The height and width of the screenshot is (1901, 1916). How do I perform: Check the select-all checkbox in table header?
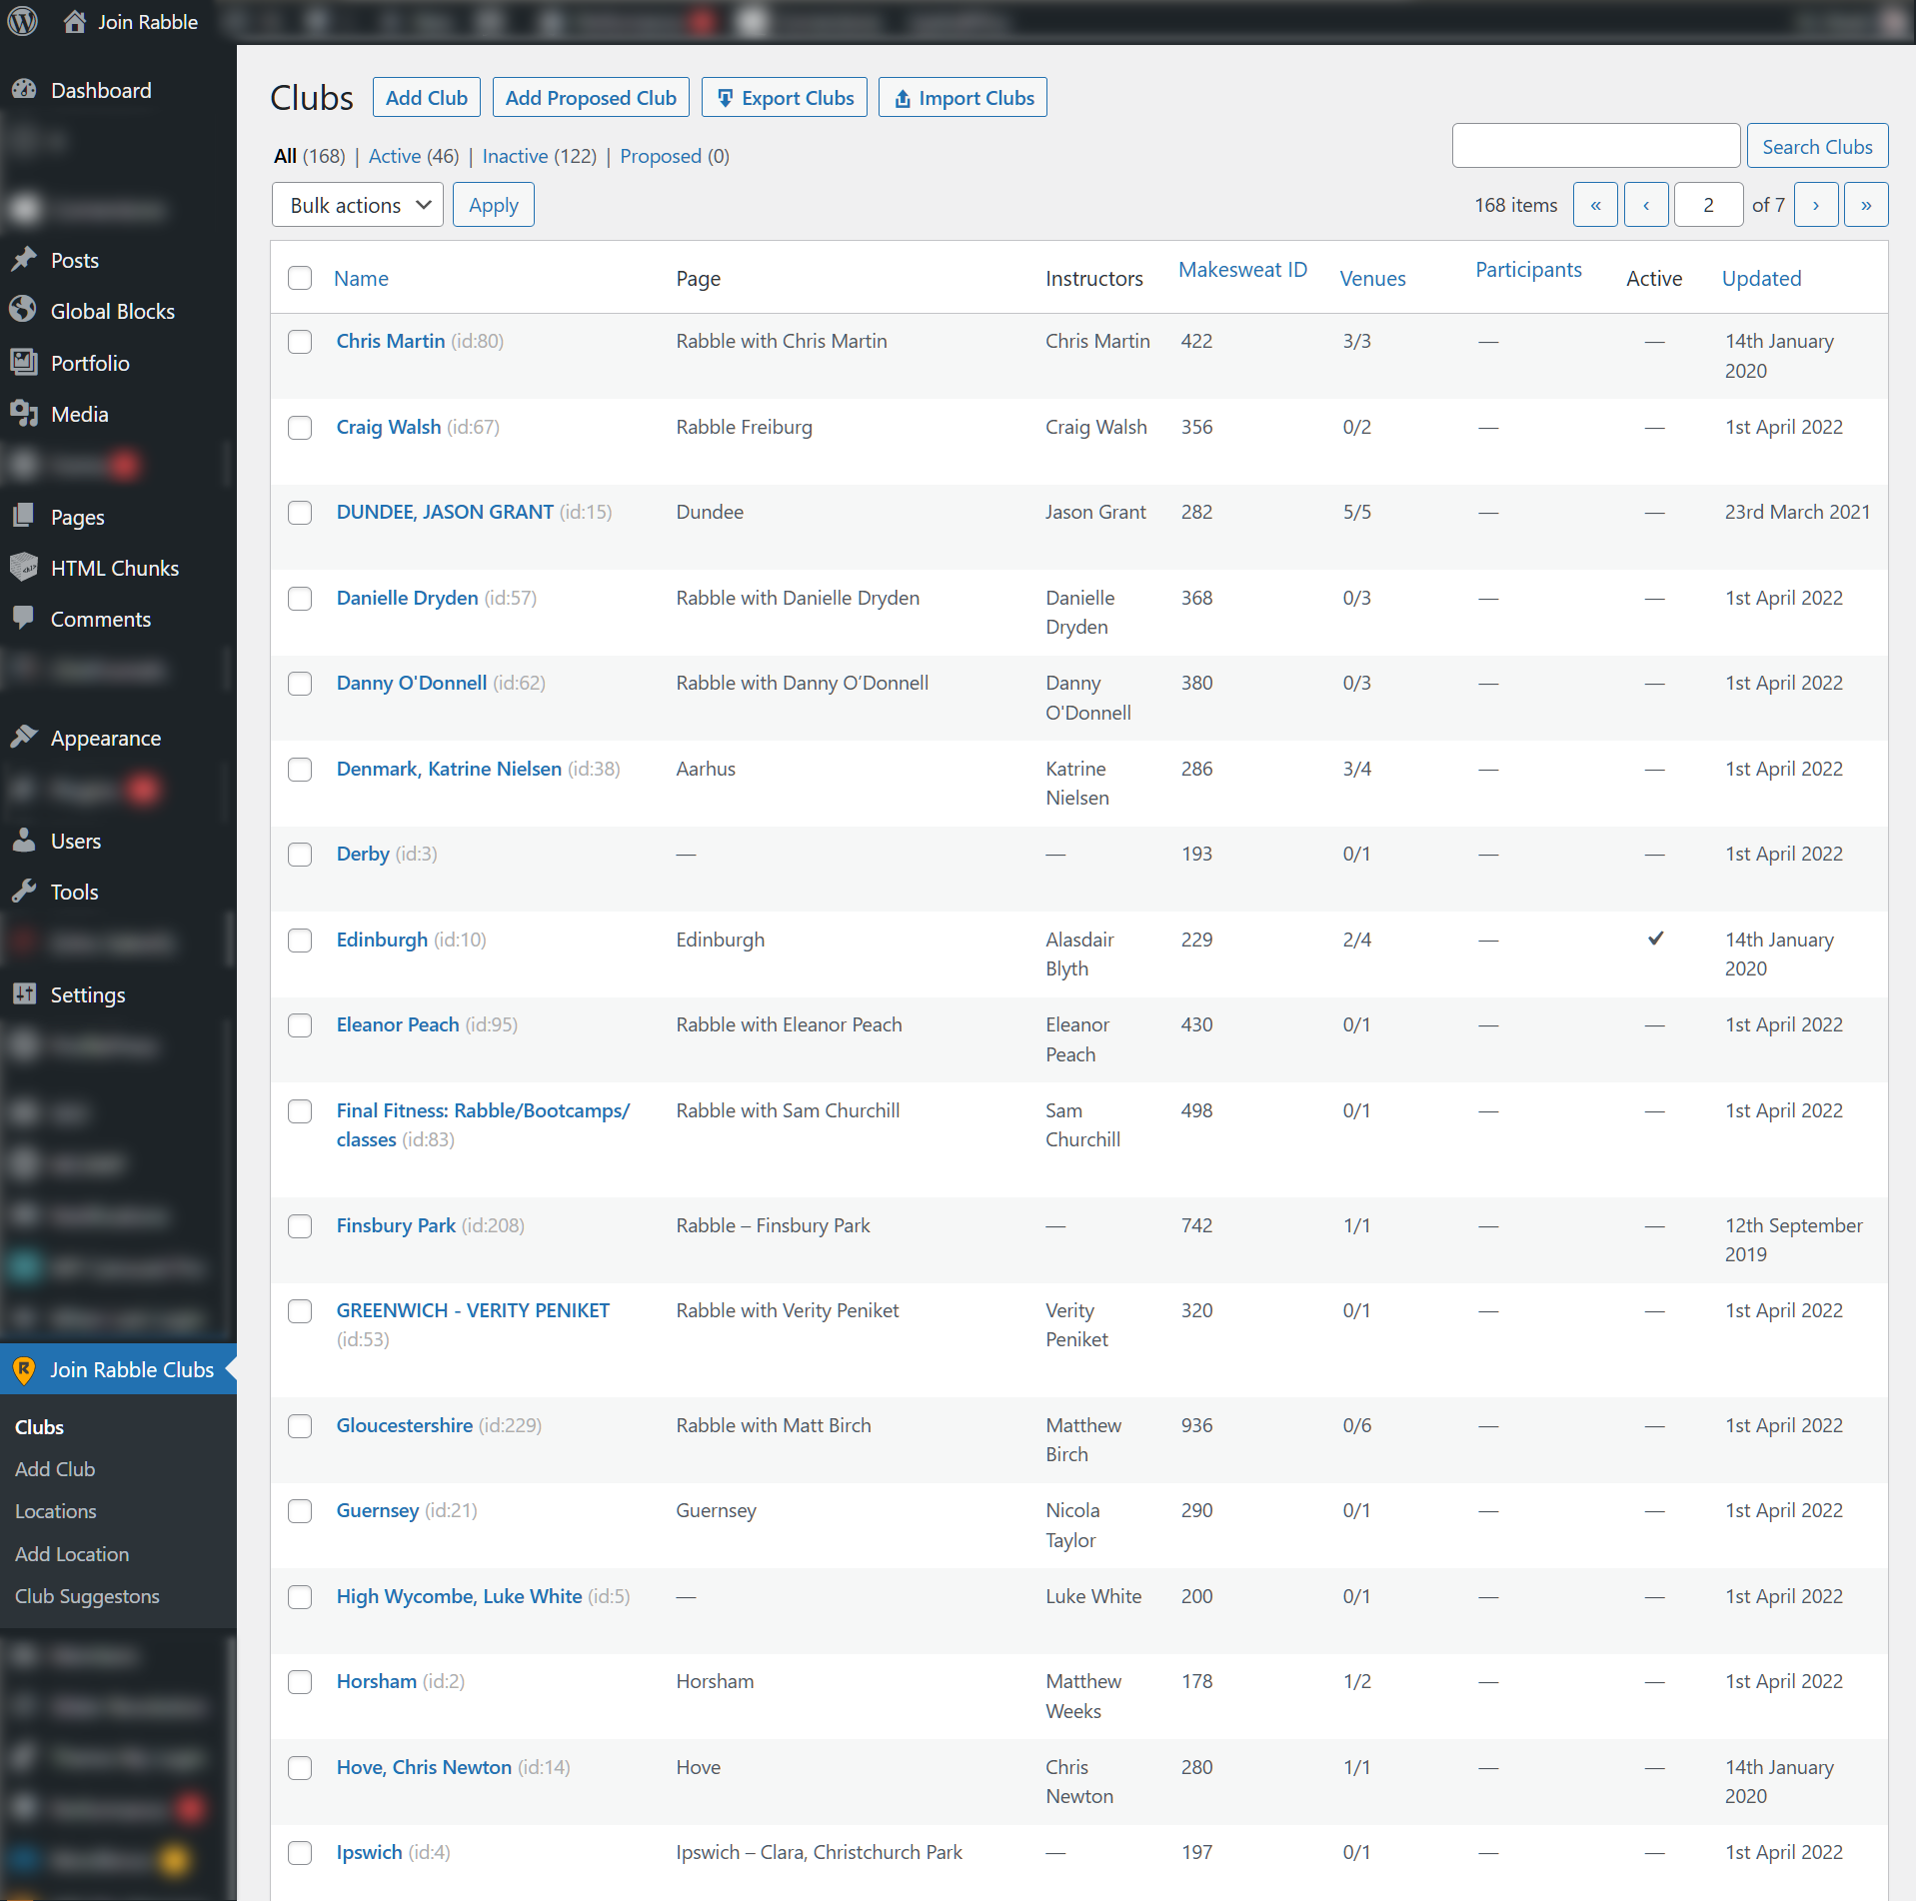300,278
